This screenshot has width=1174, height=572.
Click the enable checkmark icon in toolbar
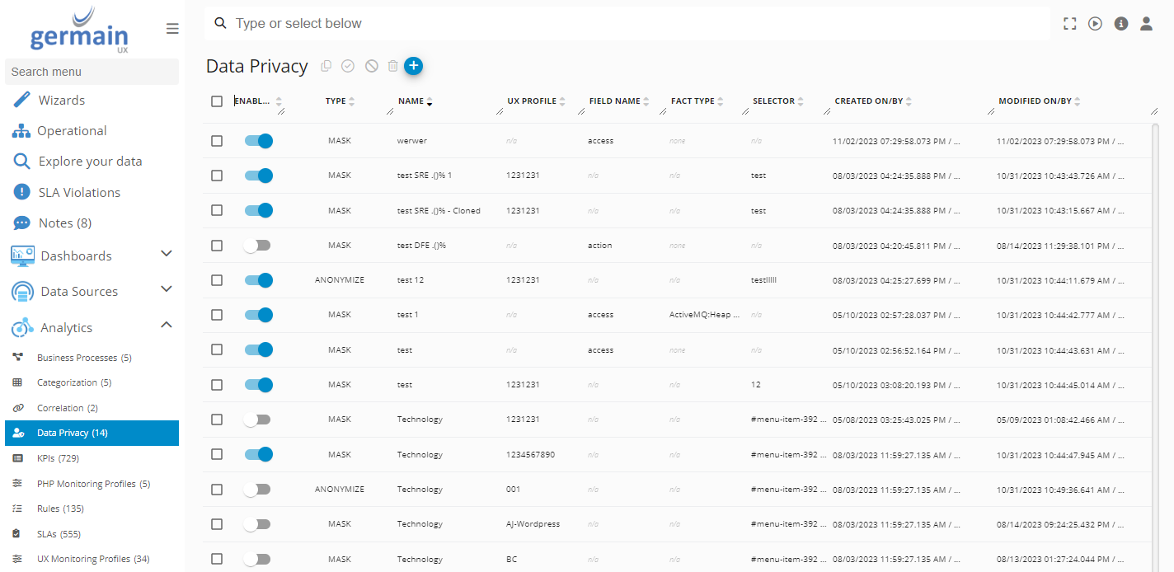[348, 66]
